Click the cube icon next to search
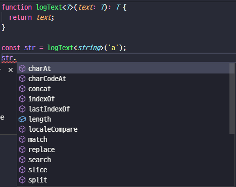The image size is (236, 187). coord(22,160)
